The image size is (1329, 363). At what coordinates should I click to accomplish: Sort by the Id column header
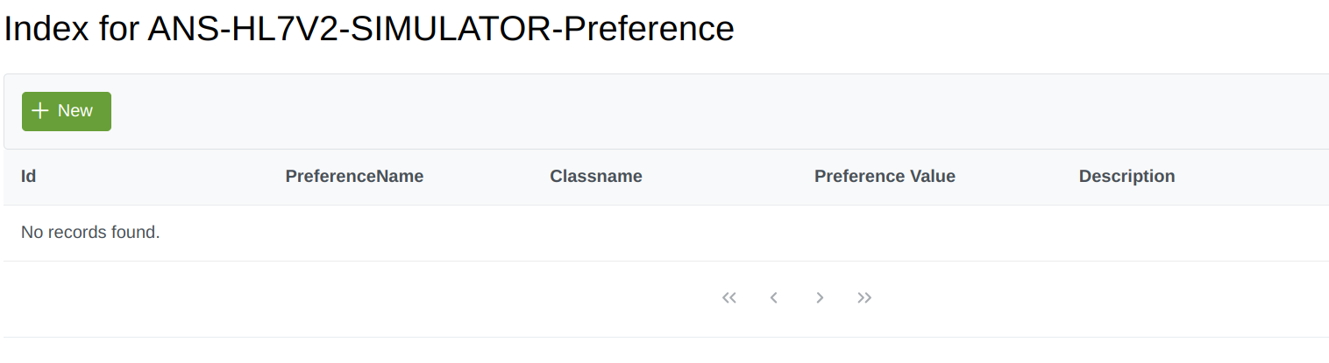pos(28,177)
